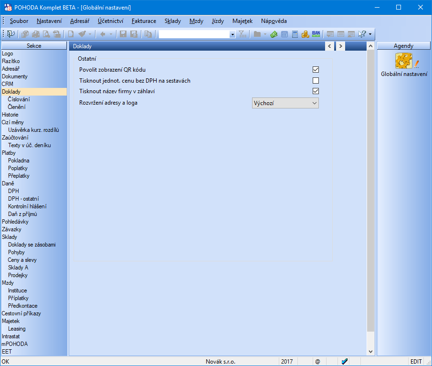The image size is (432, 366).
Task: Click the scrollbar up arrow
Action: coord(370,46)
